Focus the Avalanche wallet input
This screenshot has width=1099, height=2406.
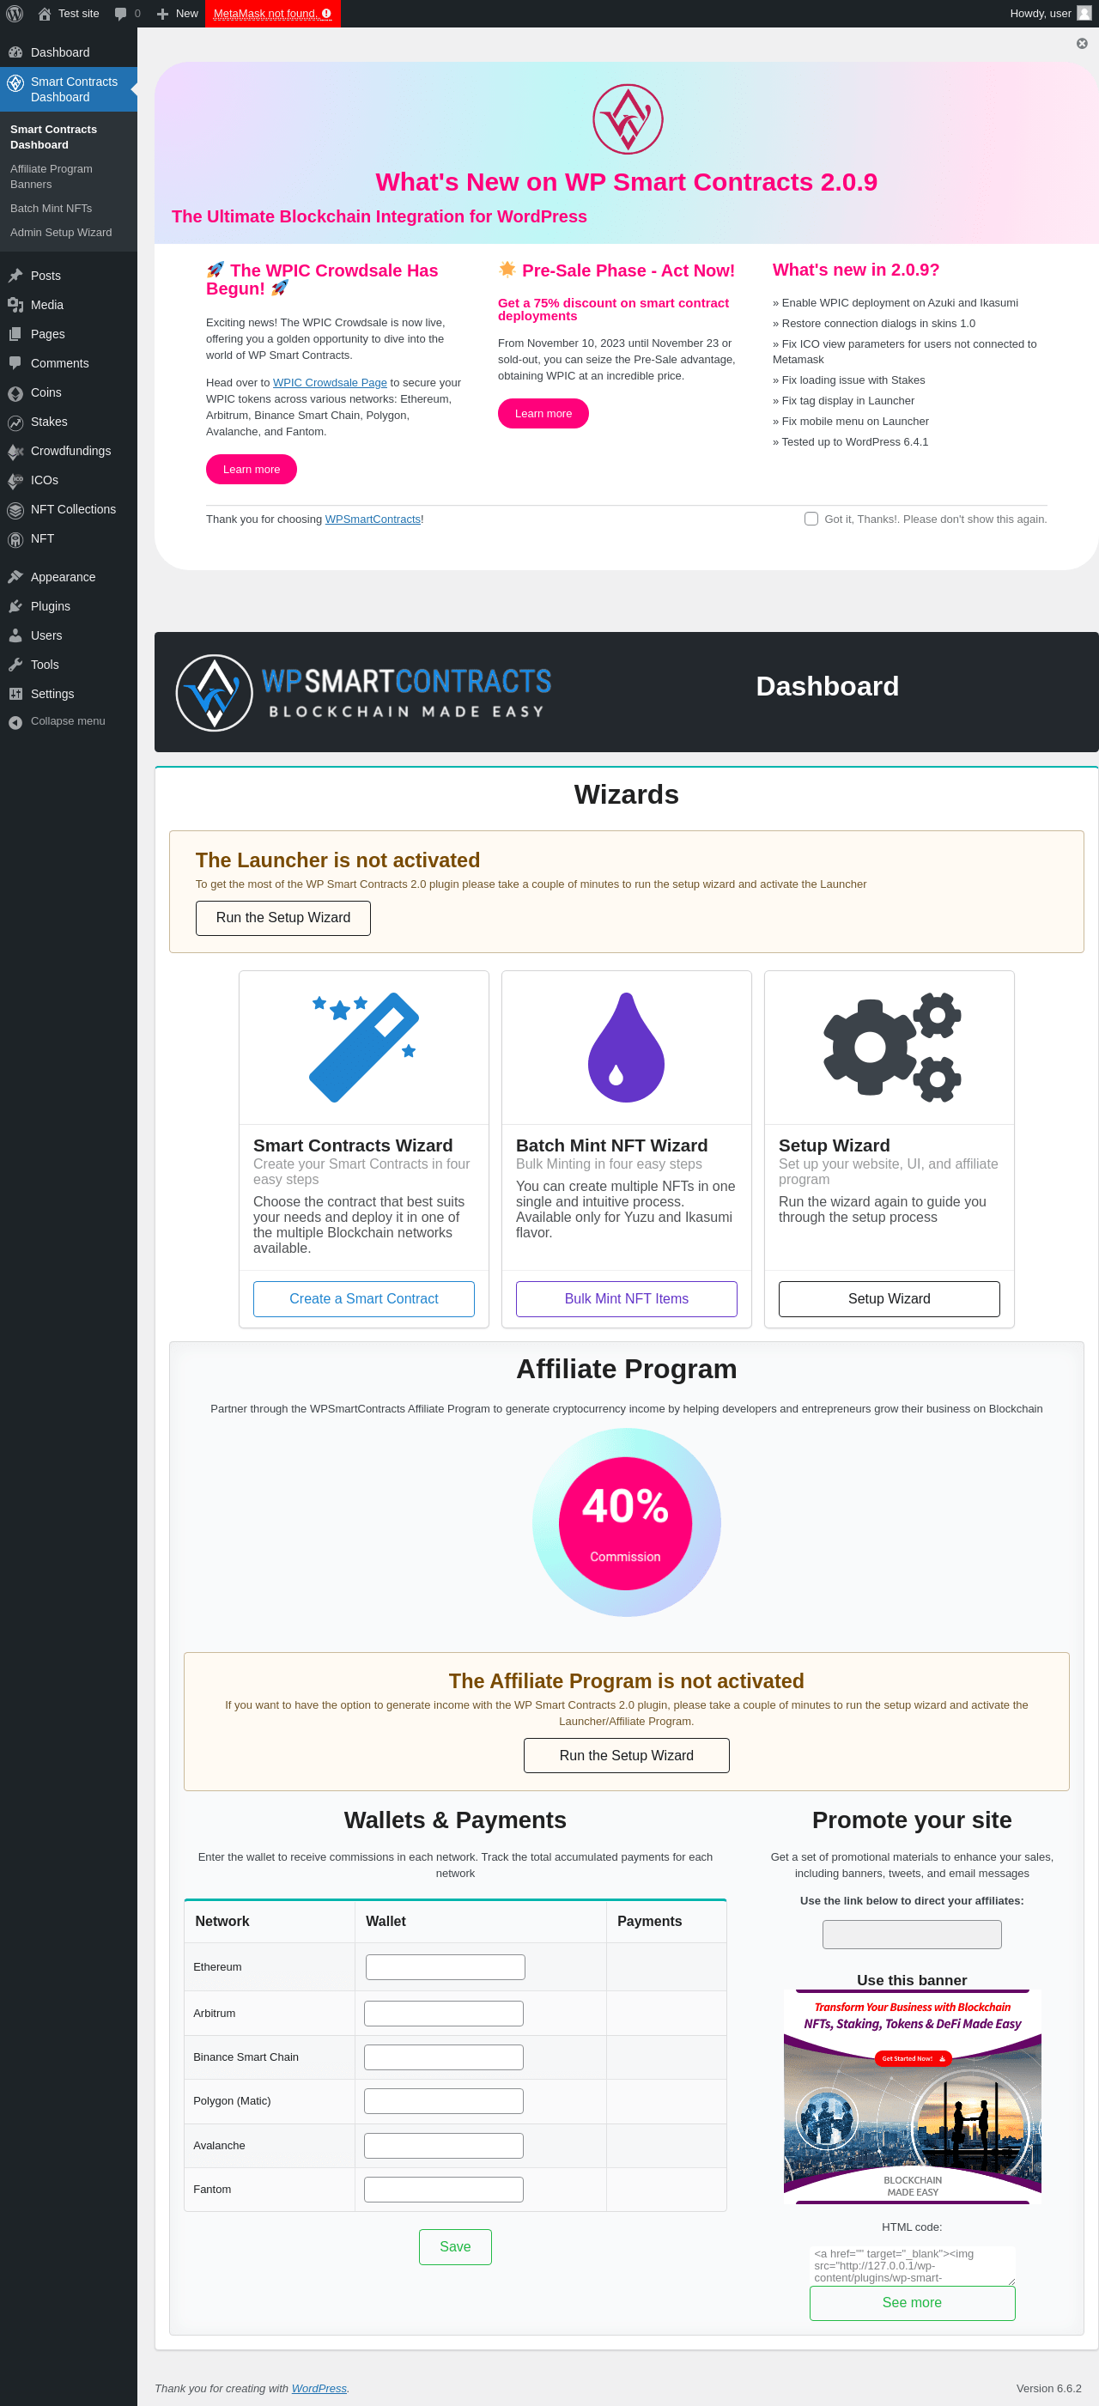tap(444, 2146)
